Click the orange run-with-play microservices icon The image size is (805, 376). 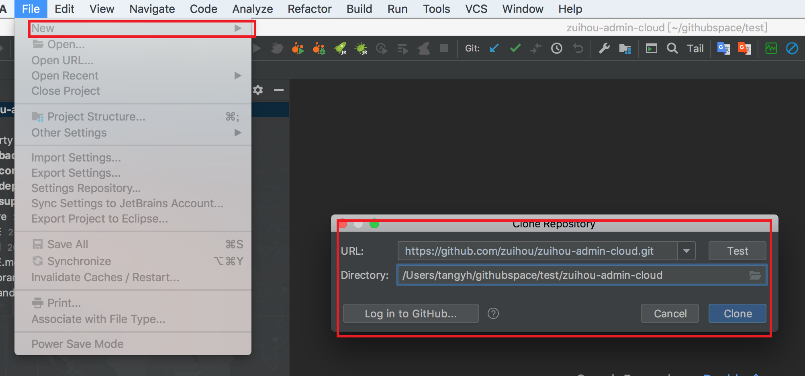tap(298, 49)
